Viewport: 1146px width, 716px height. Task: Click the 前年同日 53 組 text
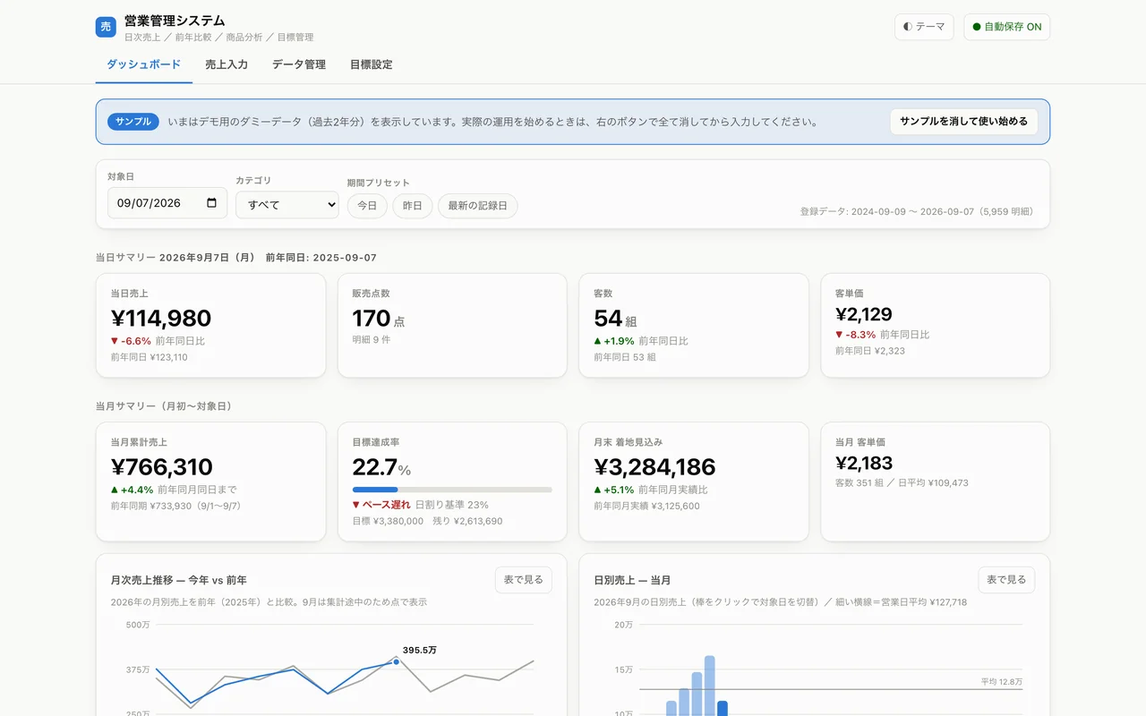click(x=625, y=357)
